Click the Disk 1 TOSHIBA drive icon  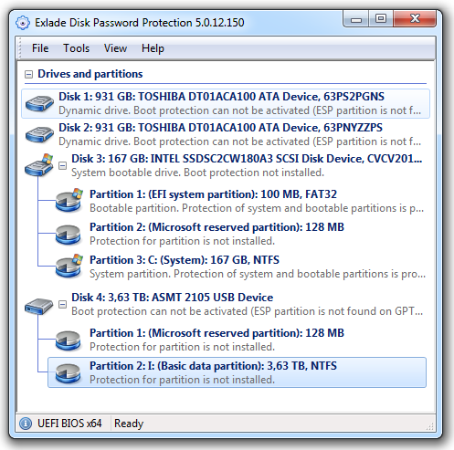[39, 103]
